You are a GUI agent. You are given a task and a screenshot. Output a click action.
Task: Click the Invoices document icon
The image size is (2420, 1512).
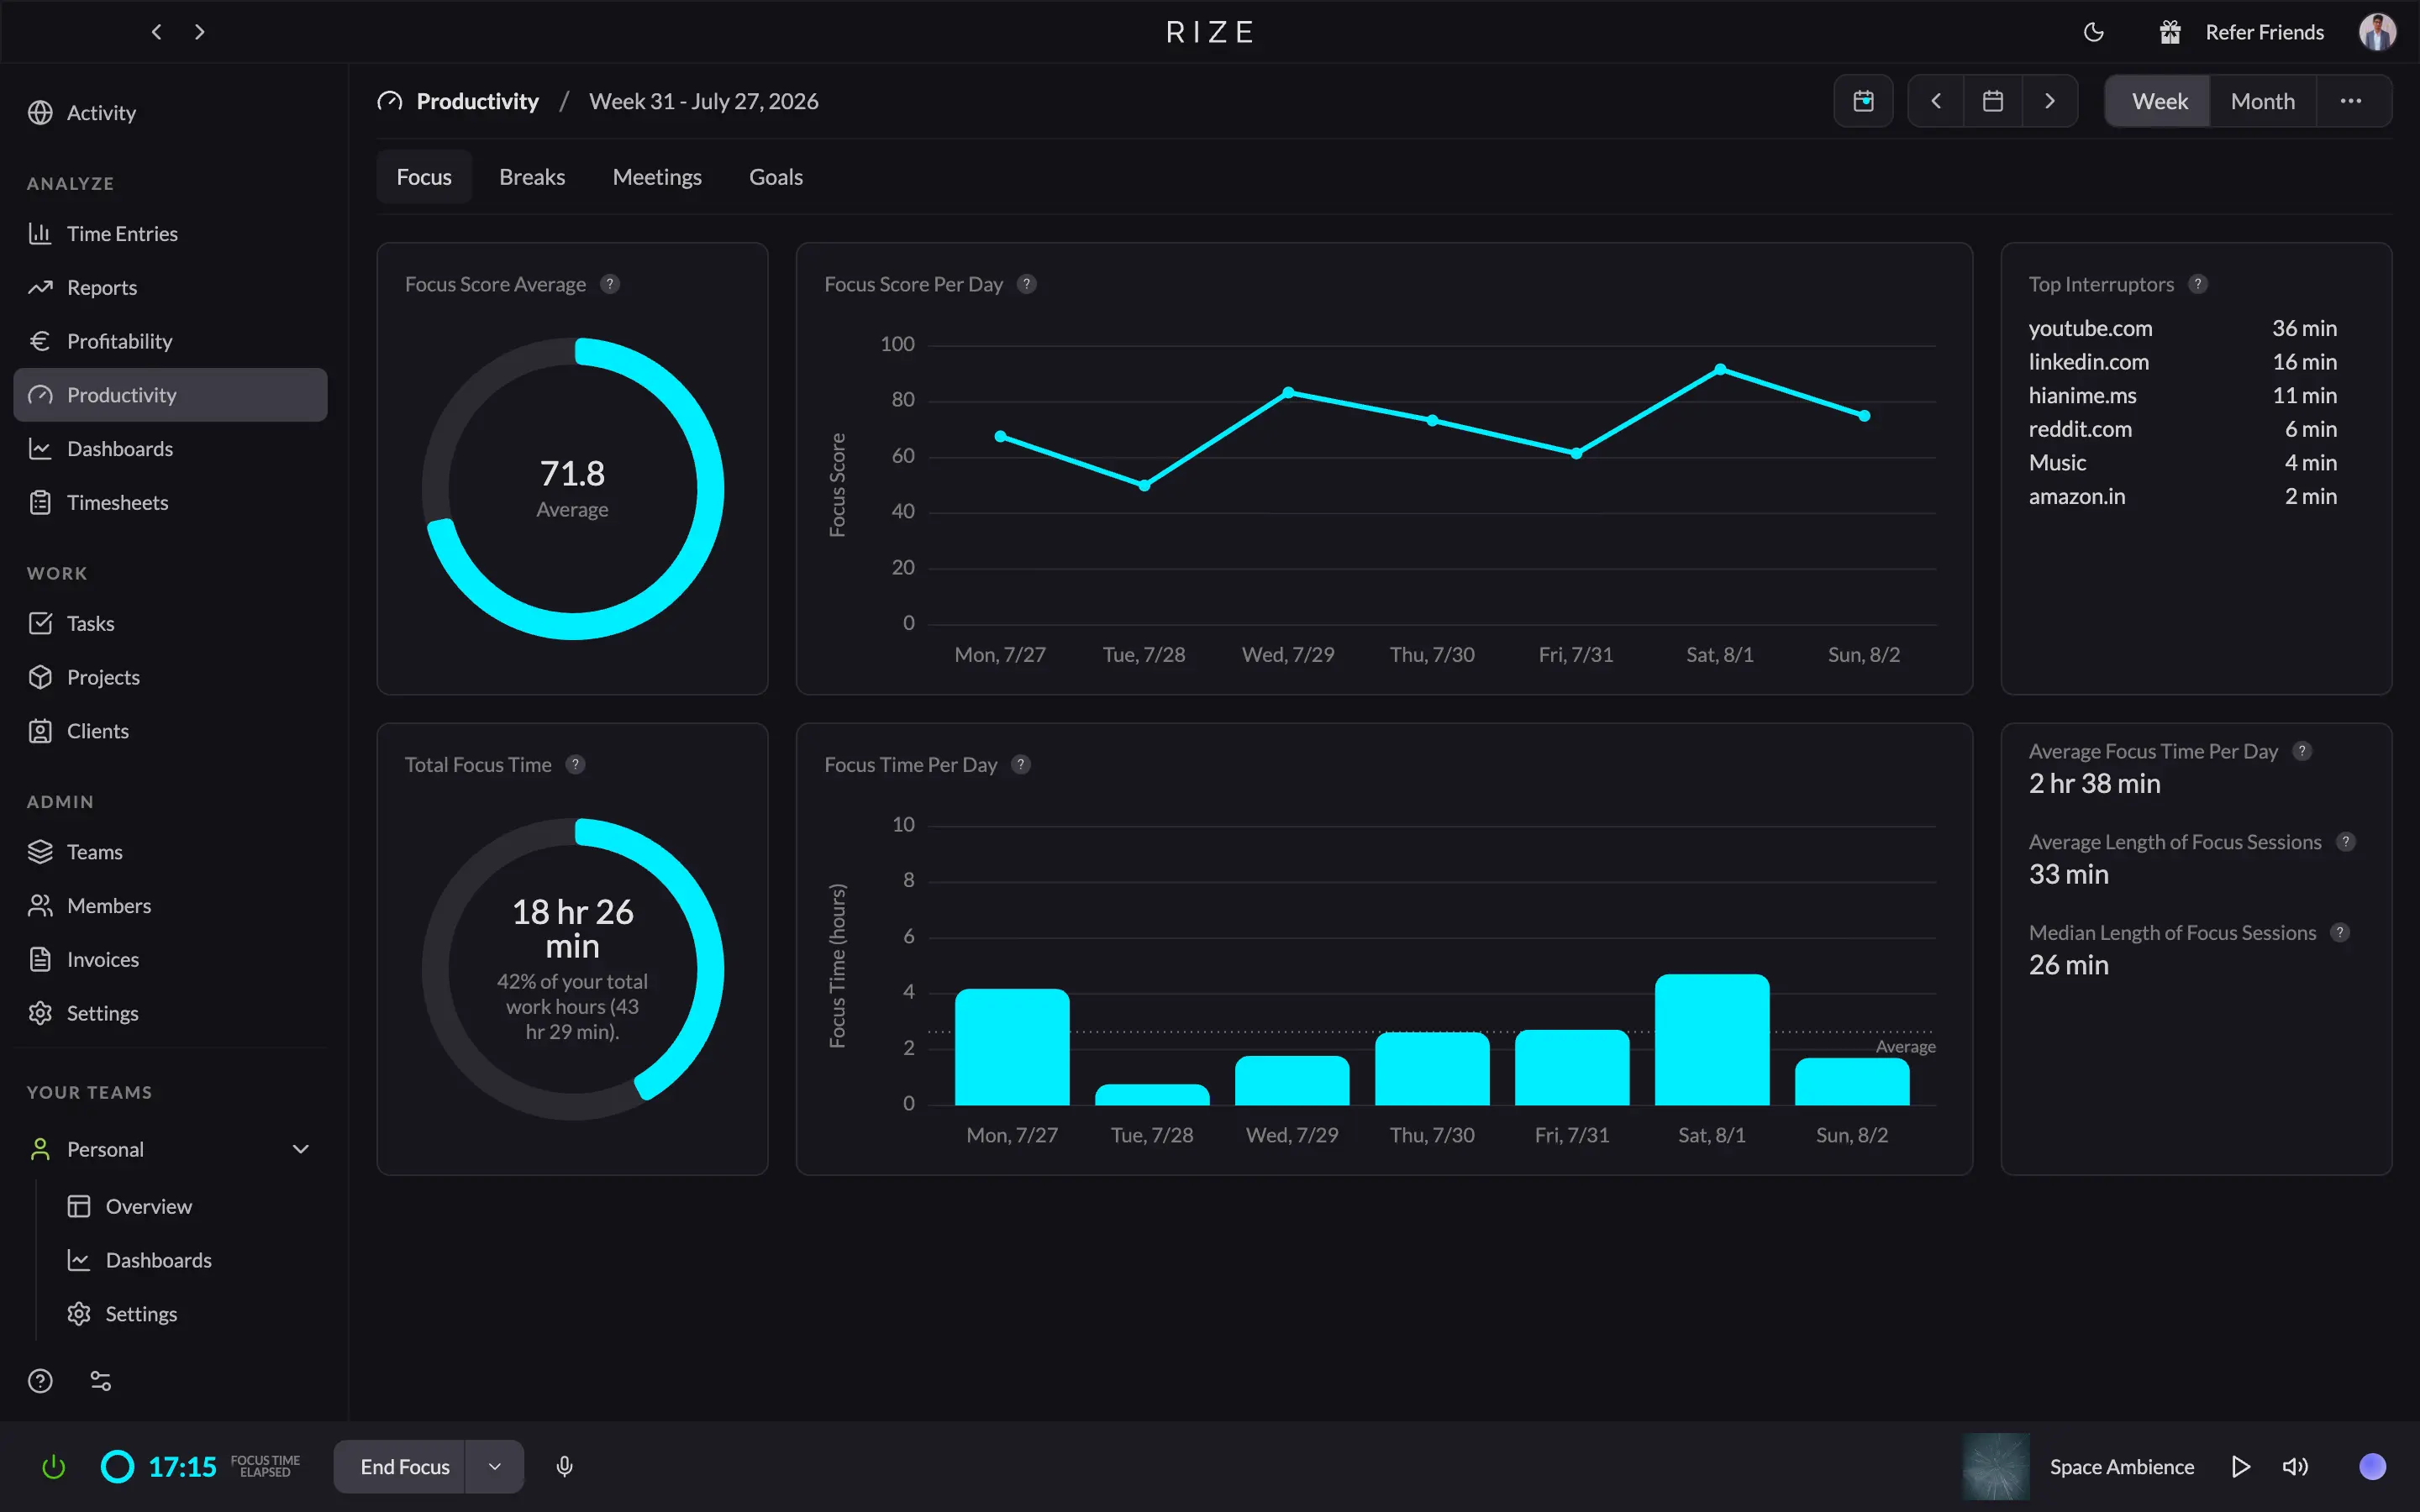click(x=40, y=959)
